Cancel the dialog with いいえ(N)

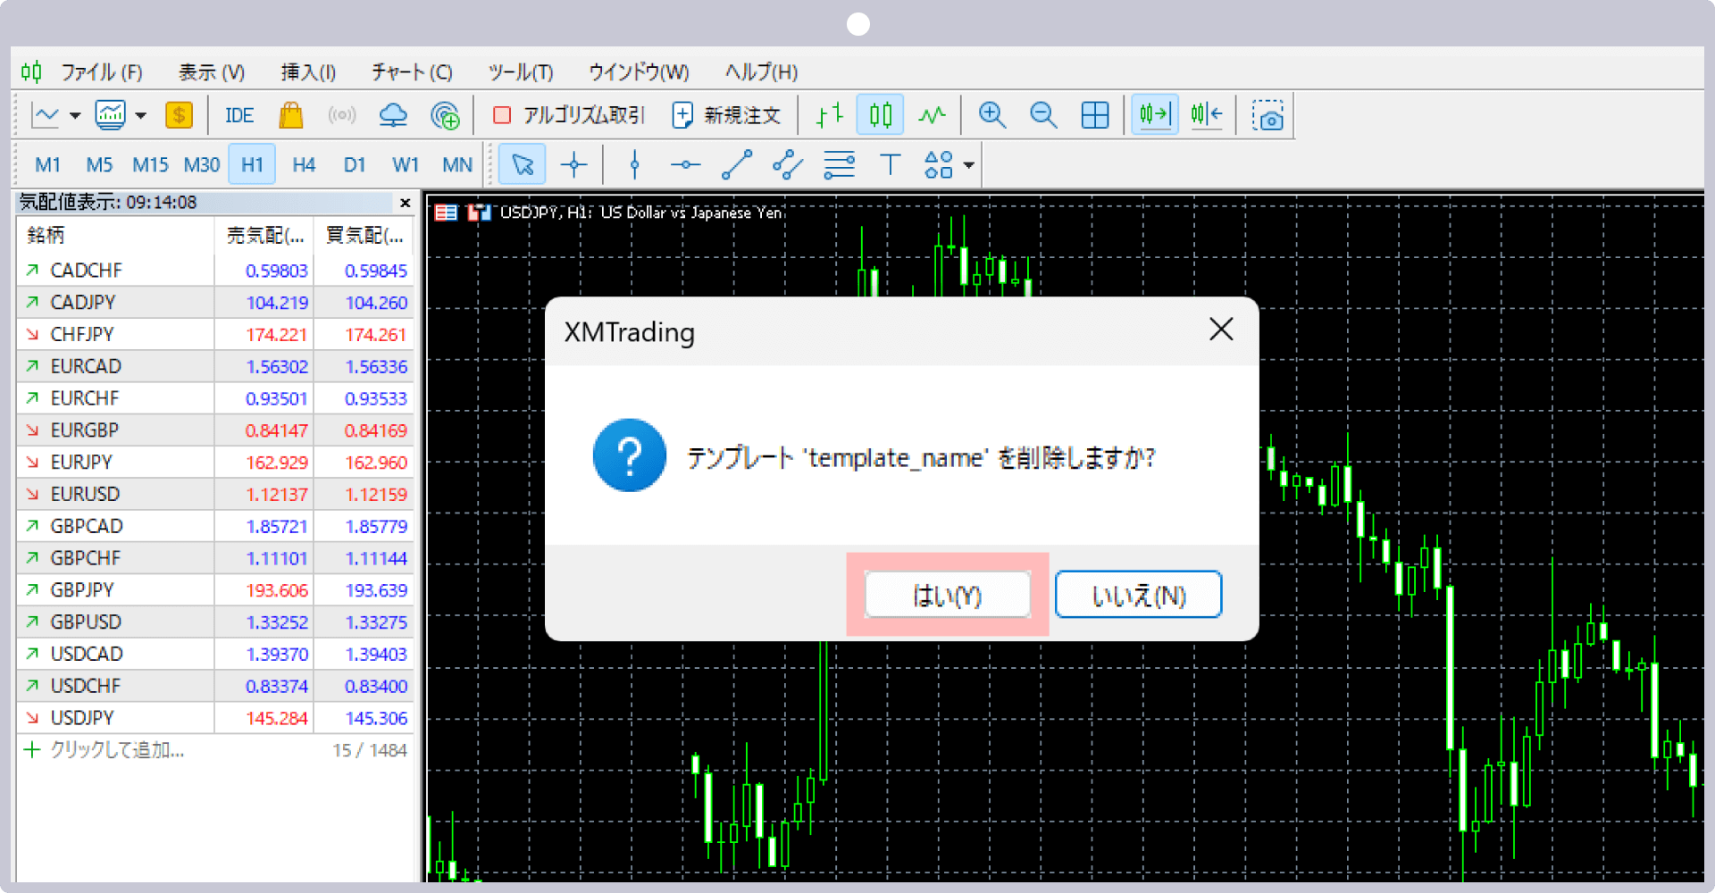1138,594
